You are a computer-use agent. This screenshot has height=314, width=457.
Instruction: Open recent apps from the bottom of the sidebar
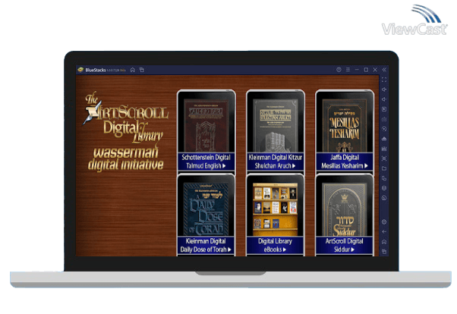click(x=384, y=251)
